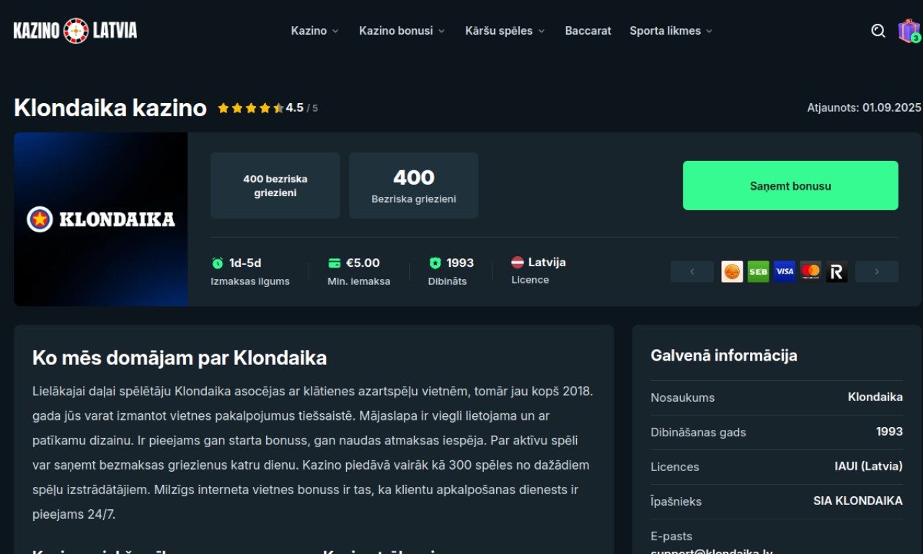This screenshot has width=923, height=554.
Task: Open the Baccarat menu item
Action: tap(588, 30)
